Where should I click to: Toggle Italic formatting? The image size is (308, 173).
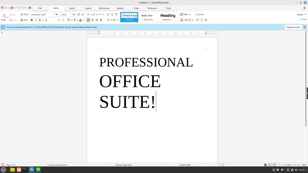[x=36, y=20]
